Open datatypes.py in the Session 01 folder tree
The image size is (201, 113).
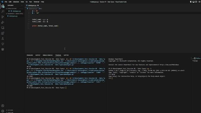click(13, 16)
